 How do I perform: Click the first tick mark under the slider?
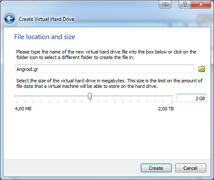coord(17,101)
